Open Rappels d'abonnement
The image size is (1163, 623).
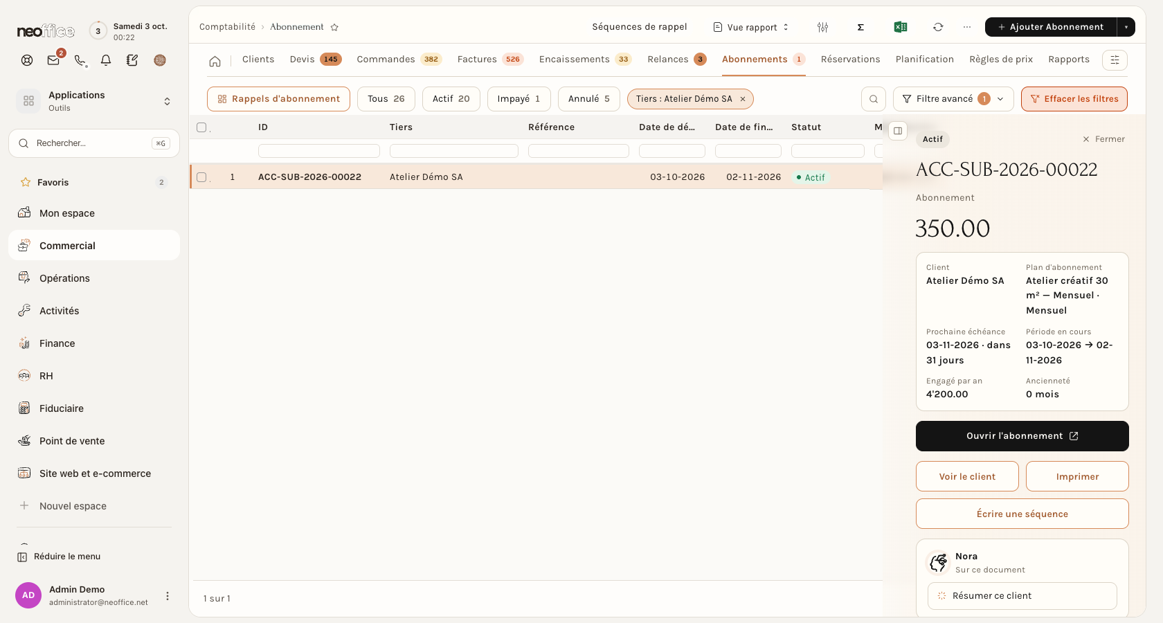278,99
